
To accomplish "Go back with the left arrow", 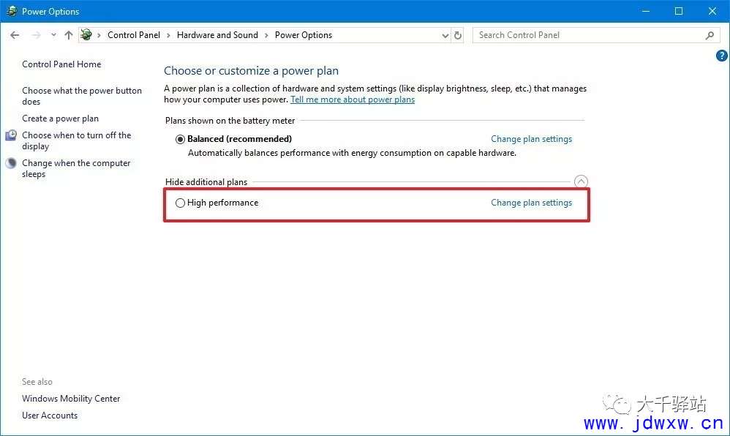I will (x=15, y=35).
